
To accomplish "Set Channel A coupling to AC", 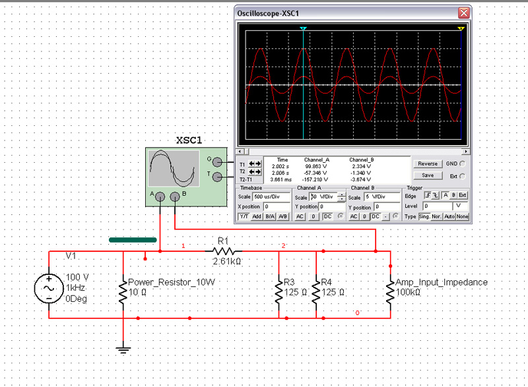I will (300, 216).
